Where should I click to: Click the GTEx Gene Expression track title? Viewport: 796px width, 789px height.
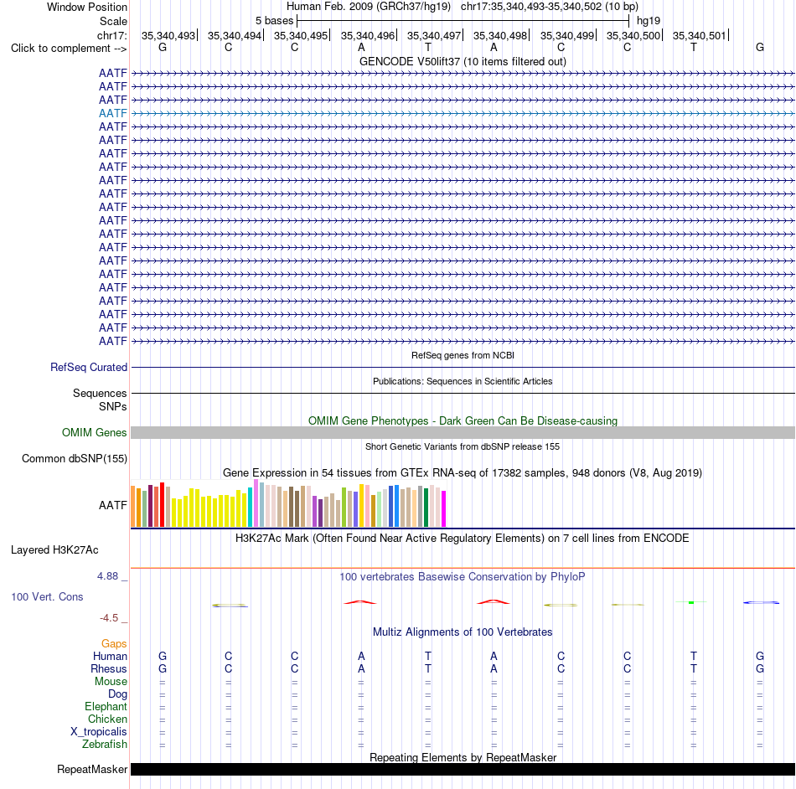point(463,473)
